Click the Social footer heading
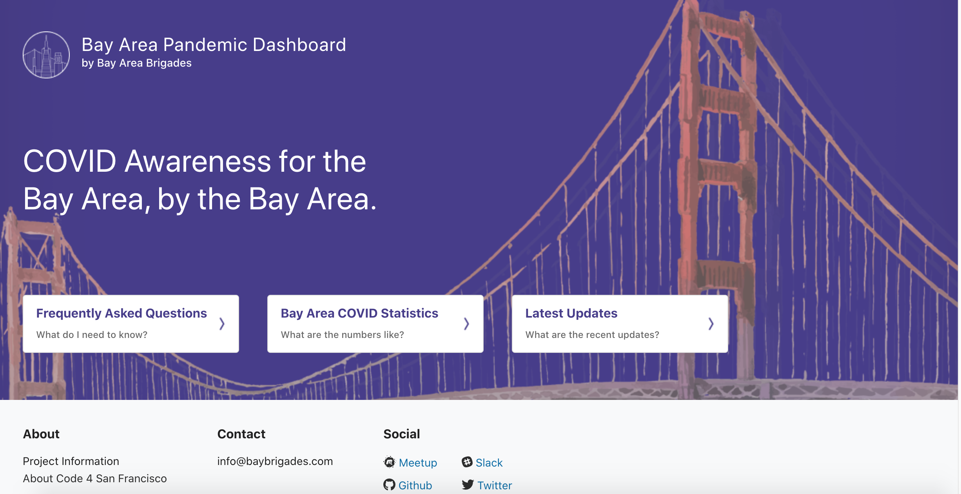Image resolution: width=961 pixels, height=494 pixels. point(402,434)
